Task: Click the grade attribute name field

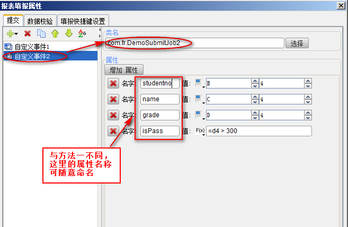Action: (159, 115)
